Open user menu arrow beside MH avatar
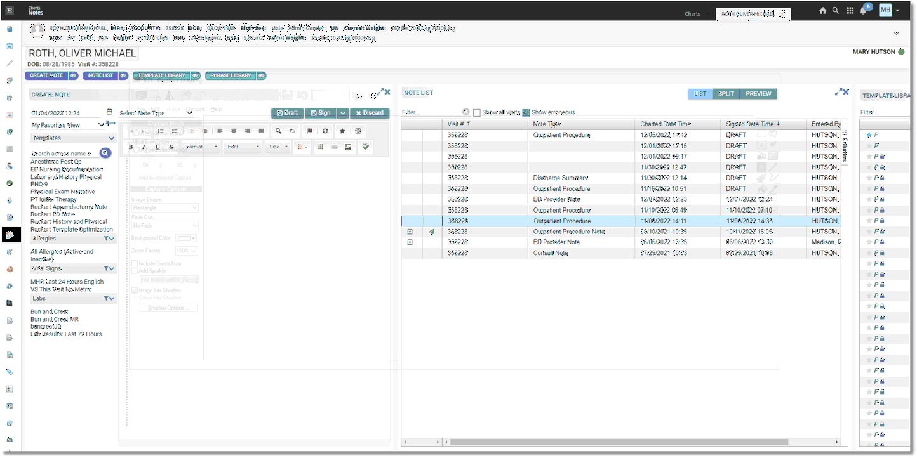 [x=897, y=11]
